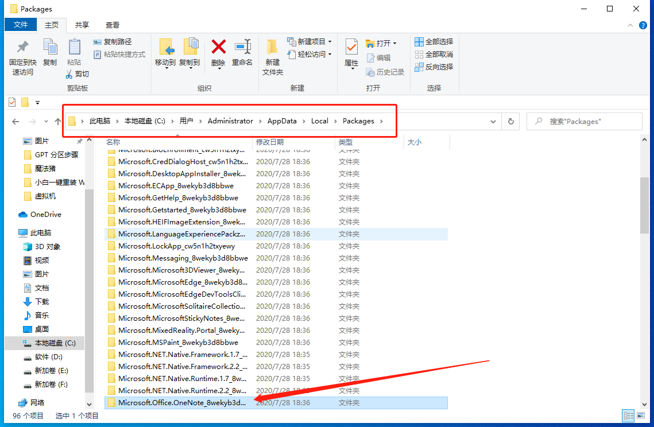Viewport: 654px width, 427px height.
Task: Click 反向选择 invert selection
Action: click(x=434, y=67)
